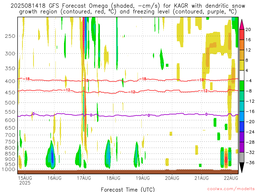The image size is (257, 192).
Task: Click the colorbar value -16
Action: click(250, 111)
